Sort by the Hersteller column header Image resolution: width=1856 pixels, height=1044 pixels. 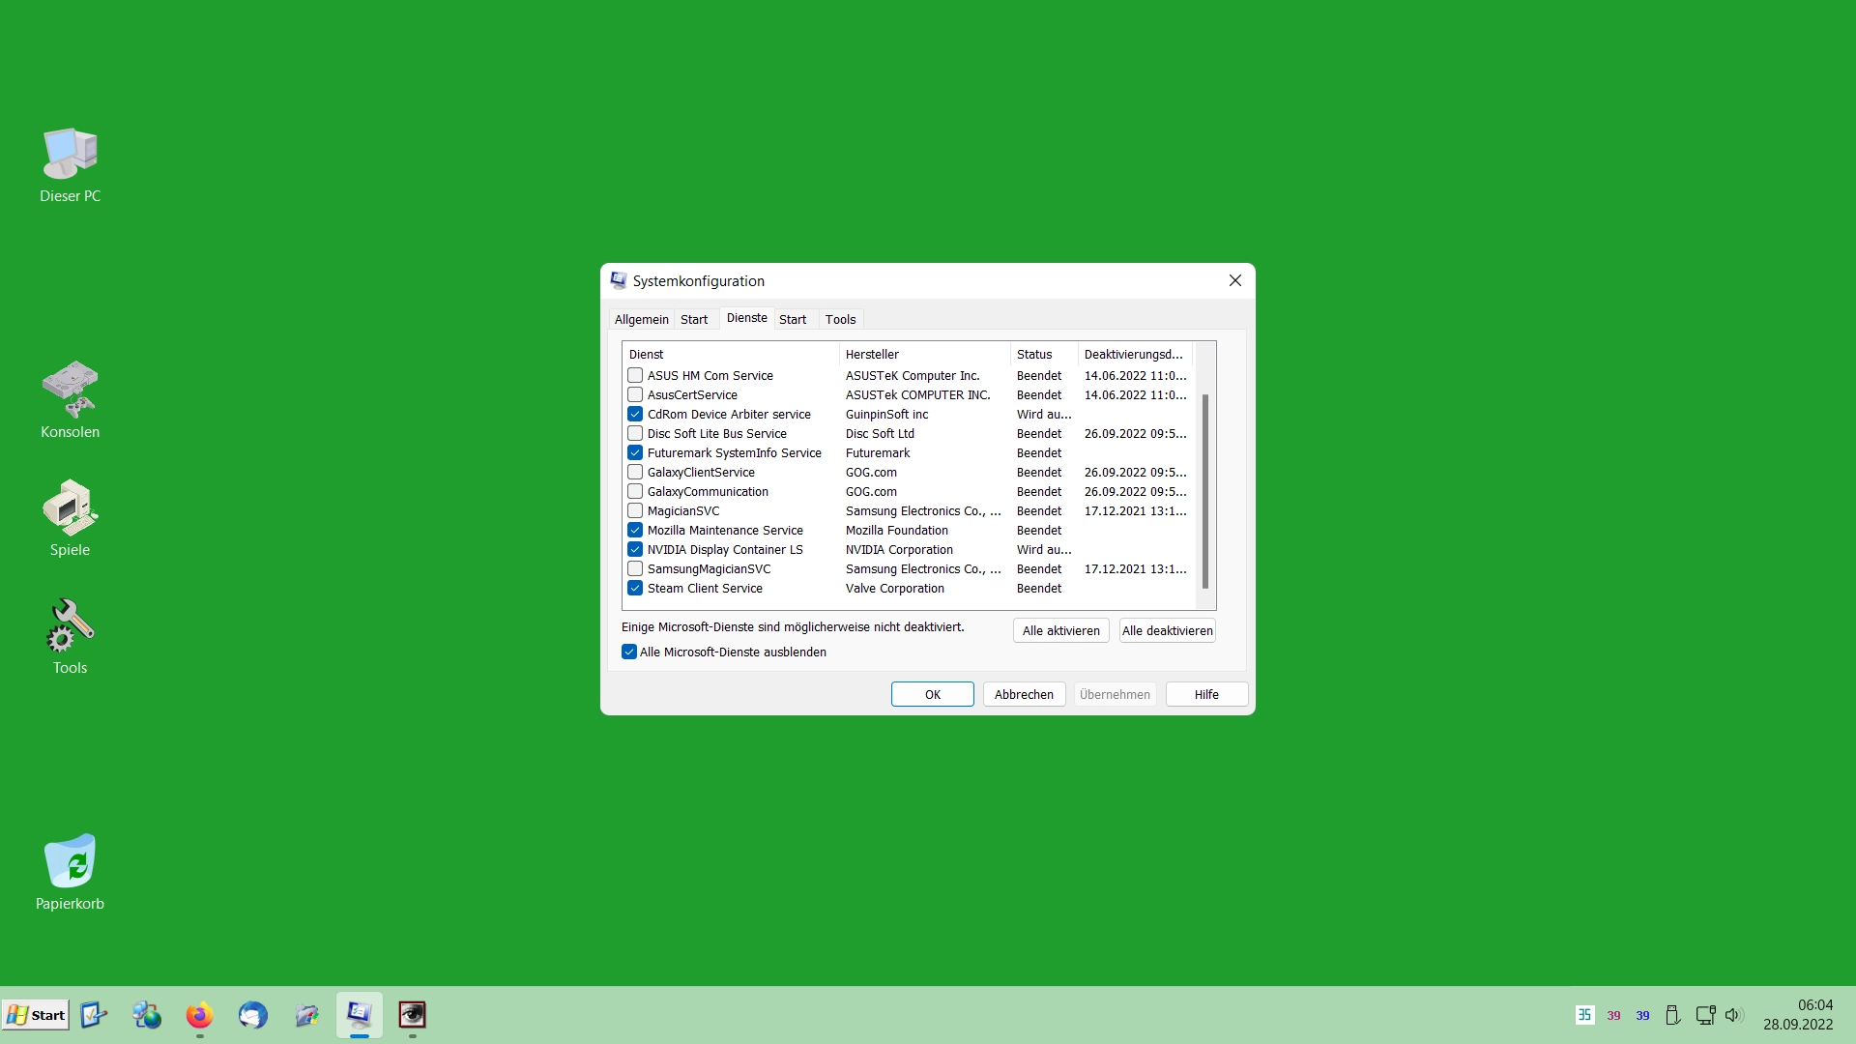coord(924,355)
